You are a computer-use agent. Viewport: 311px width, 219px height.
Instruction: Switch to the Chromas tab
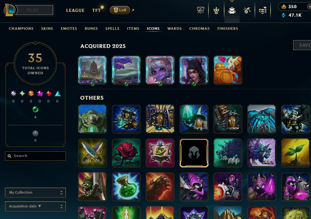[x=199, y=29]
